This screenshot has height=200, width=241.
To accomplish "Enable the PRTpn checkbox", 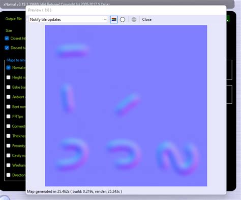I will pos(8,116).
